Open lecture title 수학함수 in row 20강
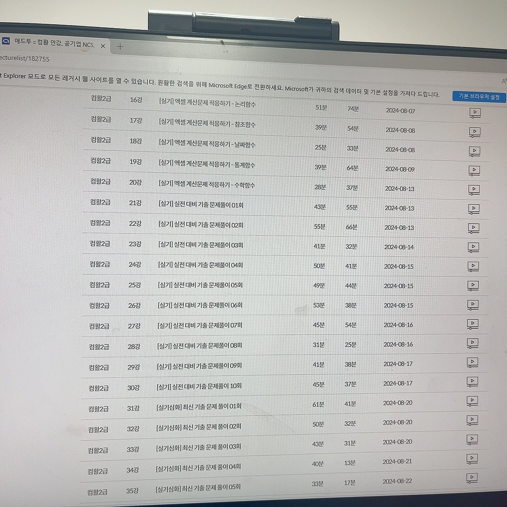 click(x=206, y=185)
